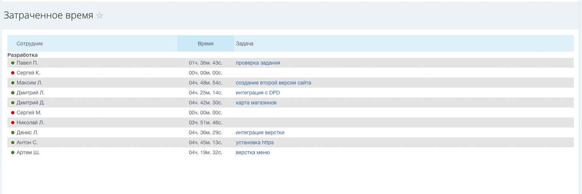The image size is (582, 194).
Task: Open the интеграция верстки task link
Action: click(x=260, y=133)
